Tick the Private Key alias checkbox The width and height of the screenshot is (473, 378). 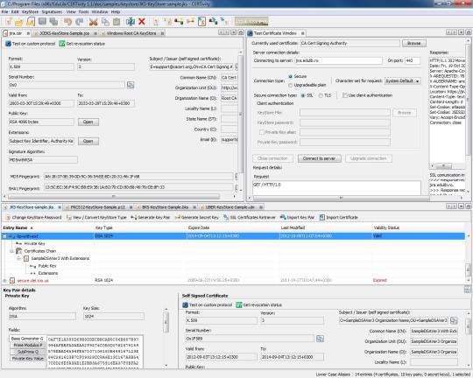(x=262, y=132)
